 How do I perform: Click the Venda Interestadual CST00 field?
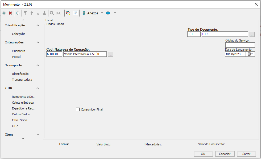[85, 54]
